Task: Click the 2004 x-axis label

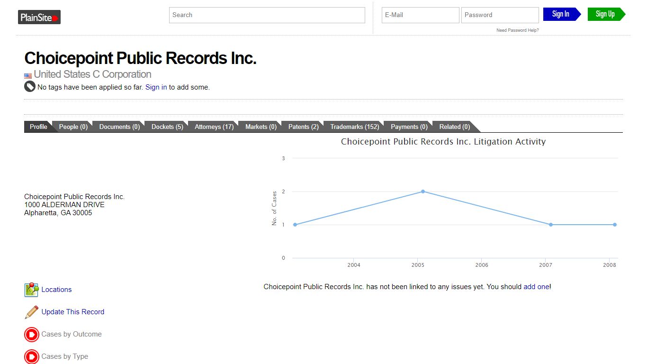Action: click(354, 265)
